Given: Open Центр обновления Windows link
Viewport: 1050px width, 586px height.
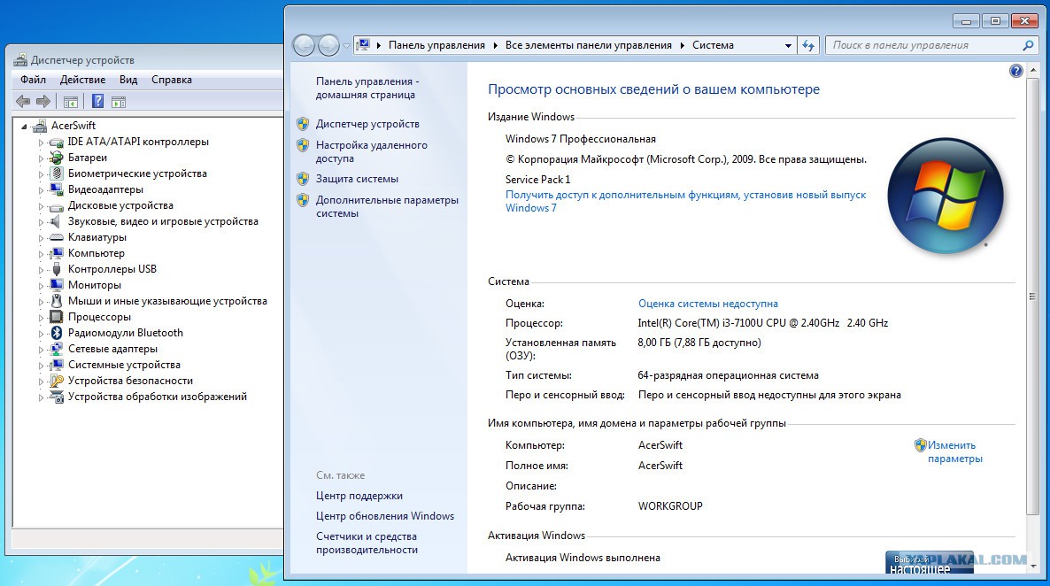Looking at the screenshot, I should (385, 516).
